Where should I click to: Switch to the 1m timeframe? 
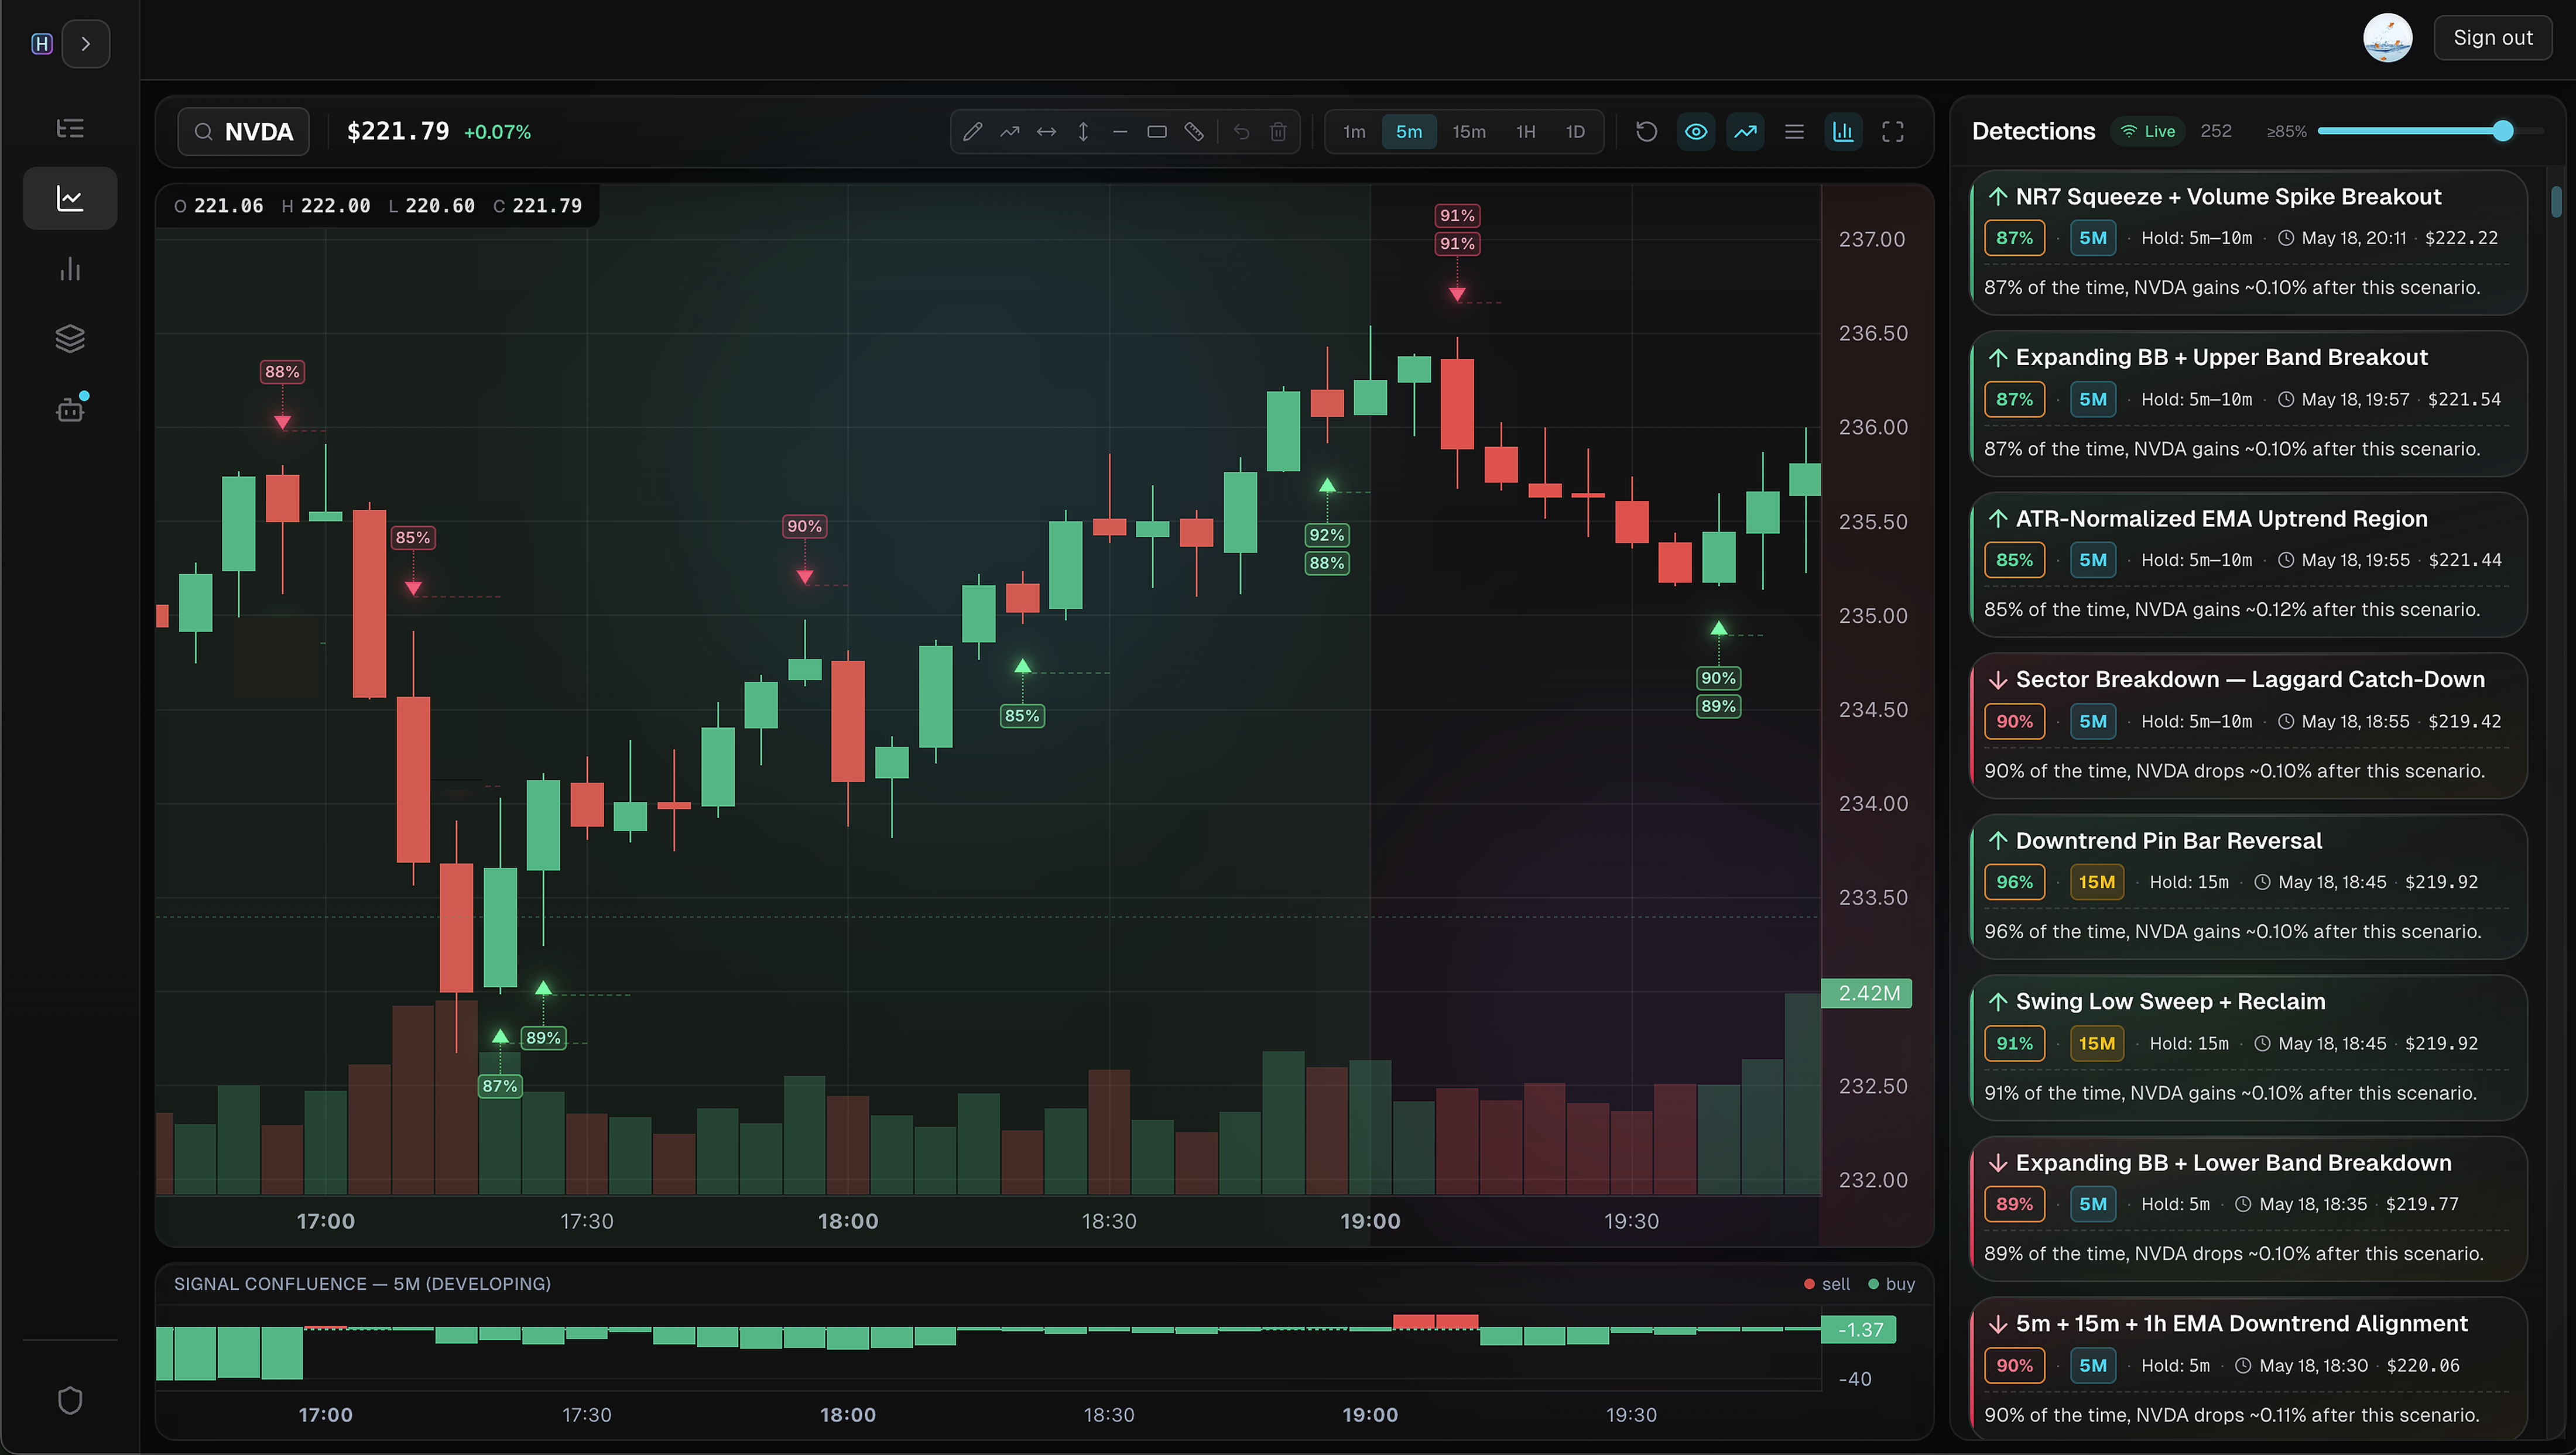click(1354, 132)
